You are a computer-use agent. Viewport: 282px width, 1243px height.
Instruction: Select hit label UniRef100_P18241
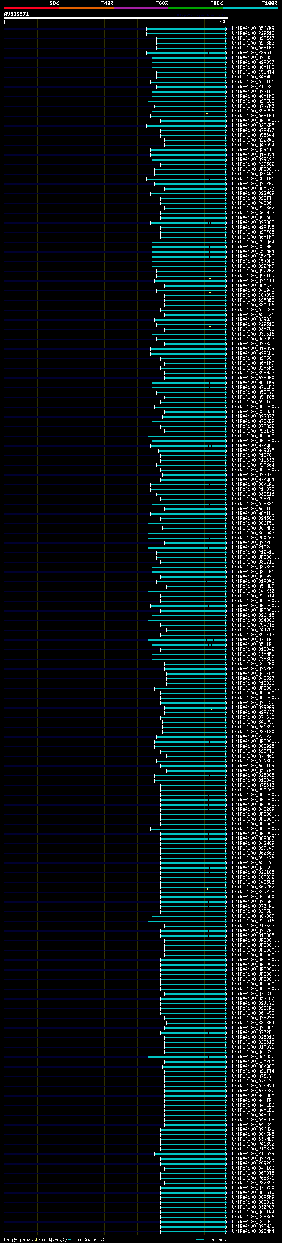point(253,547)
